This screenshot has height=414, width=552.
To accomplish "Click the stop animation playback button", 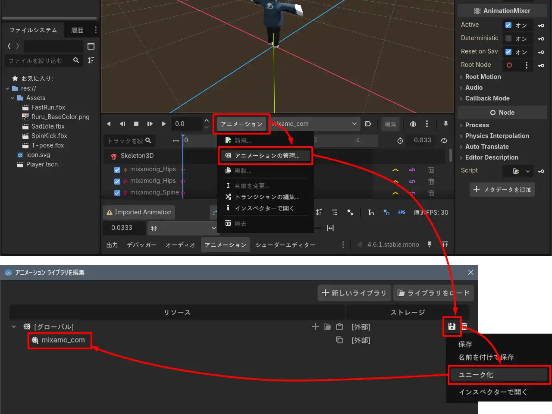I will (136, 124).
